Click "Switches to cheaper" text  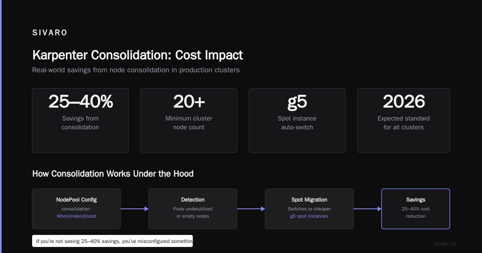click(x=309, y=209)
